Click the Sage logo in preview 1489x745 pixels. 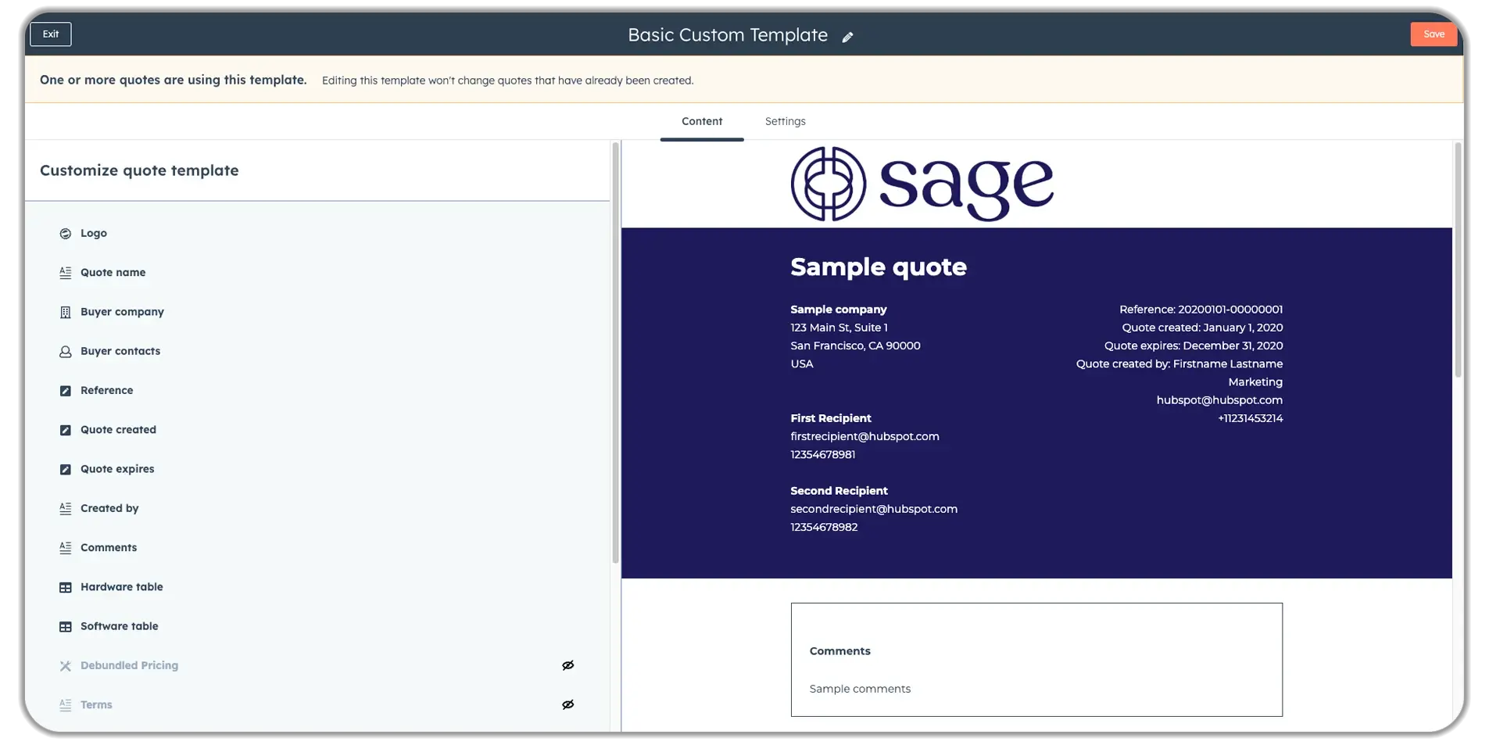click(x=922, y=184)
